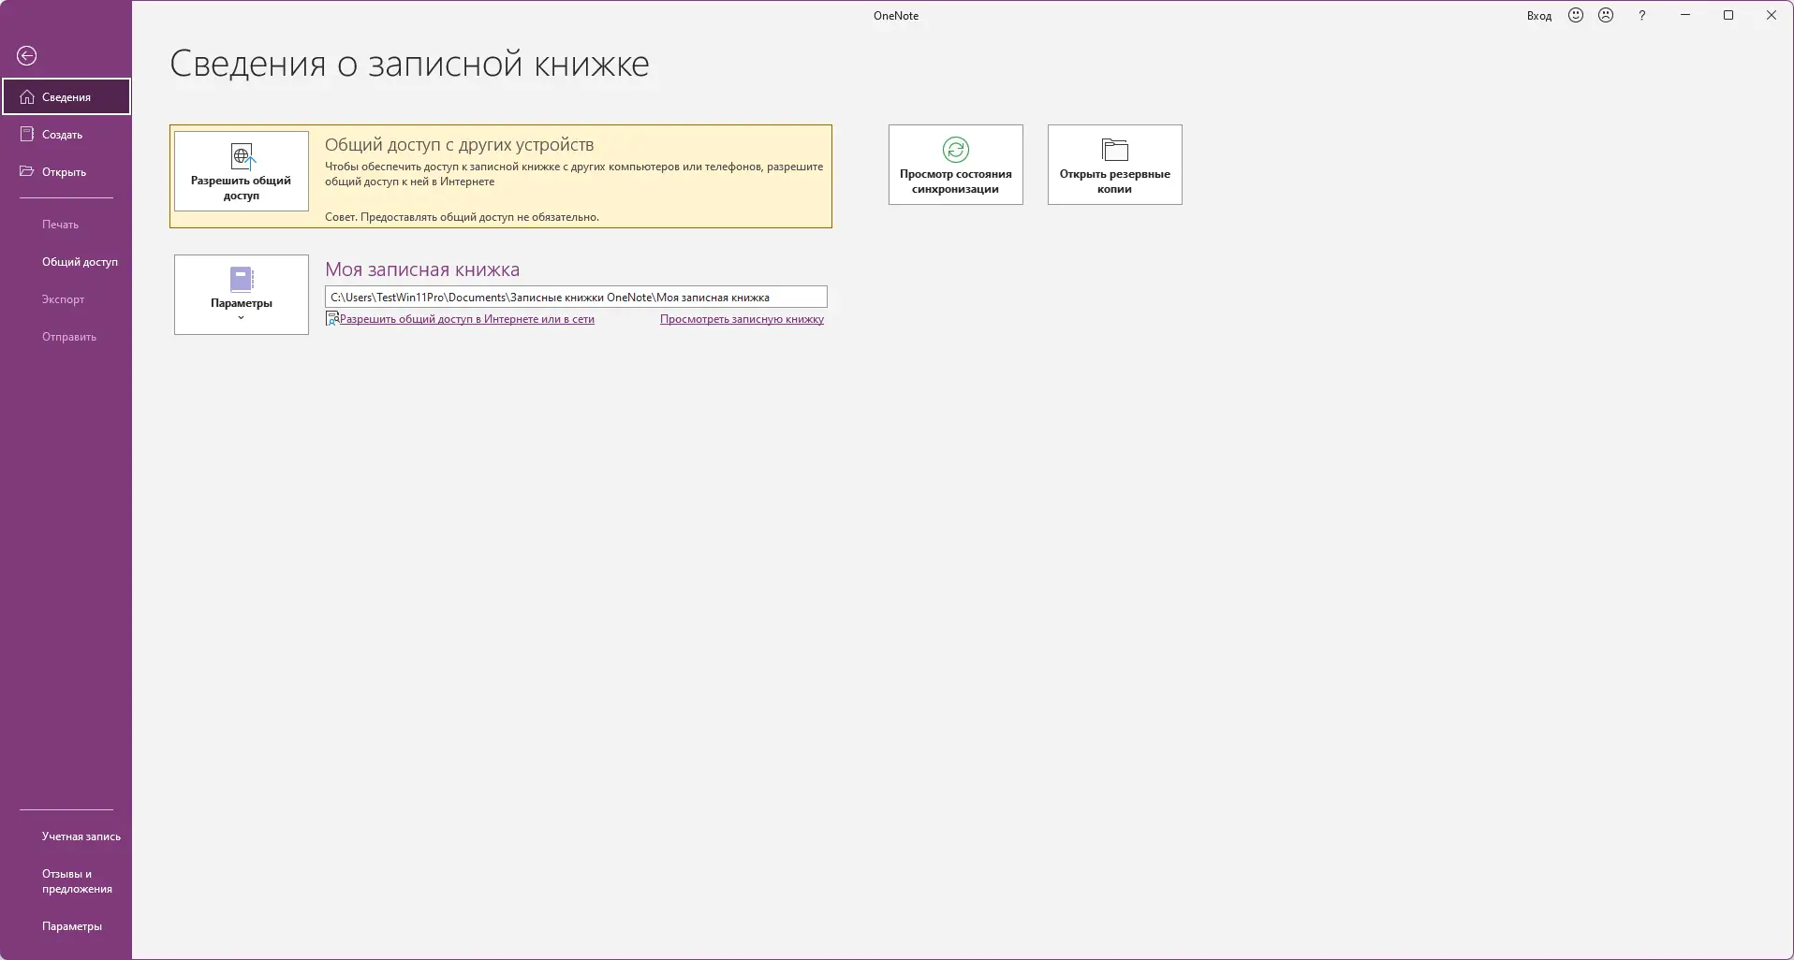Screen dimensions: 1794x960
Task: Select the Экспорт tab
Action: point(66,299)
